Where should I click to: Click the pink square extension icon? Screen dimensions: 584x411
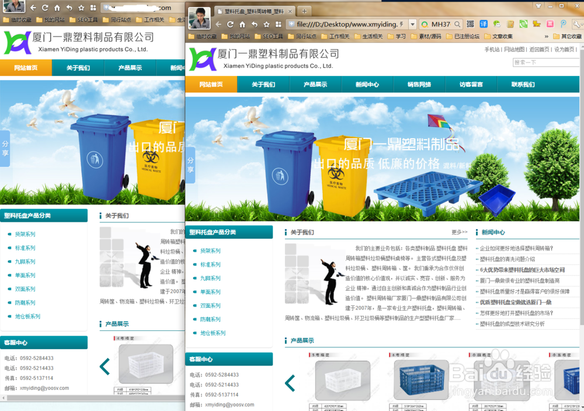click(x=550, y=24)
